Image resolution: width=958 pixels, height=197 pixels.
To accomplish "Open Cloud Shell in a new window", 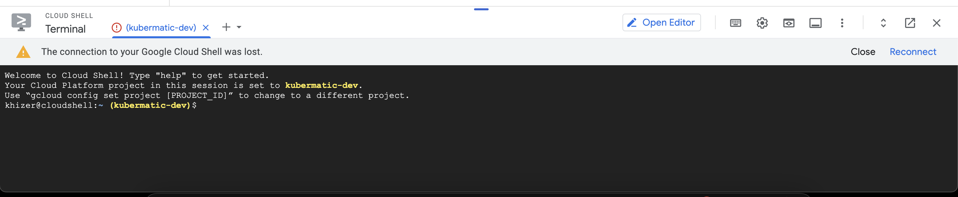I will coord(910,23).
